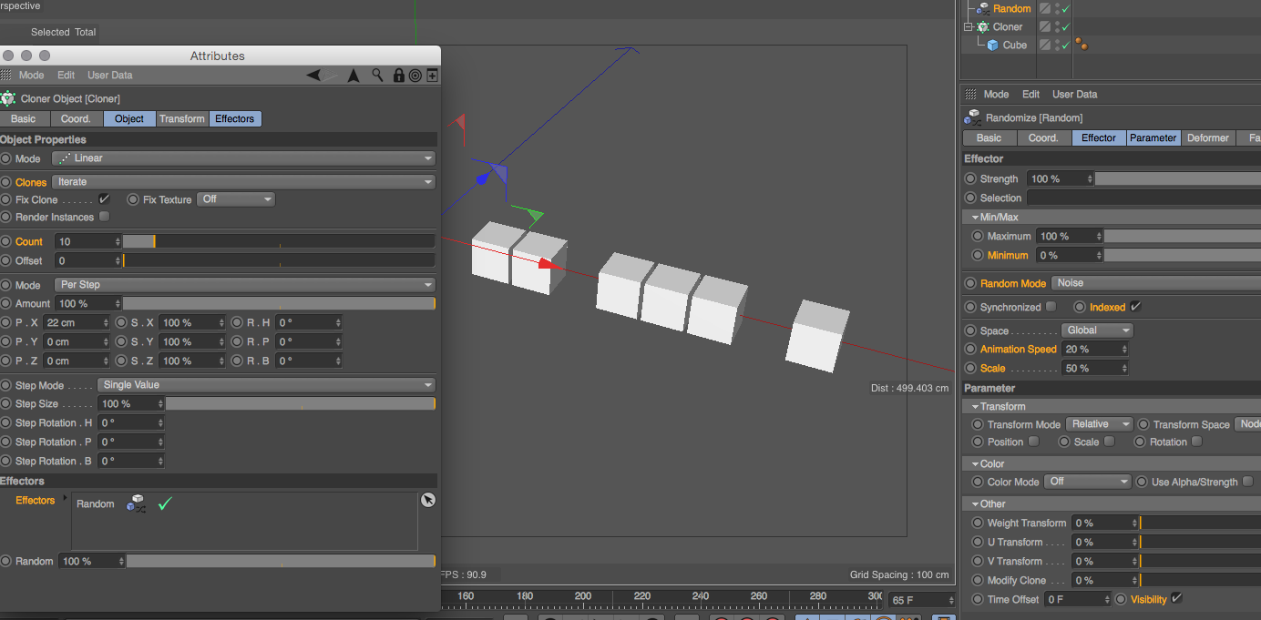Click the Count stepper arrows

coord(118,241)
